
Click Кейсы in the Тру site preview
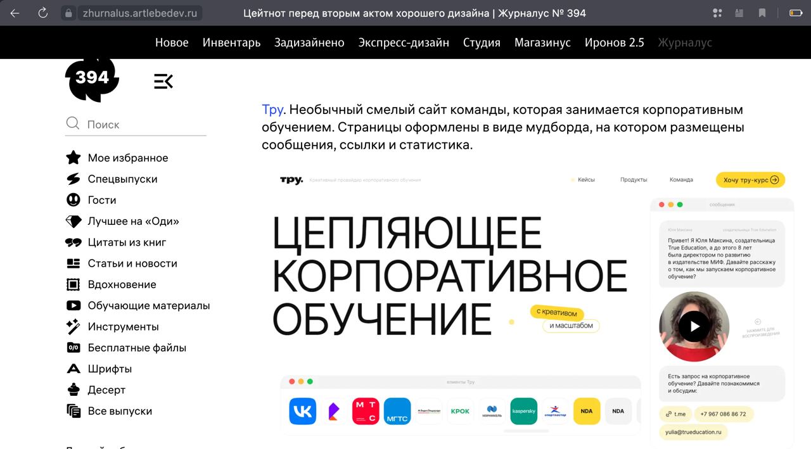[x=586, y=180]
